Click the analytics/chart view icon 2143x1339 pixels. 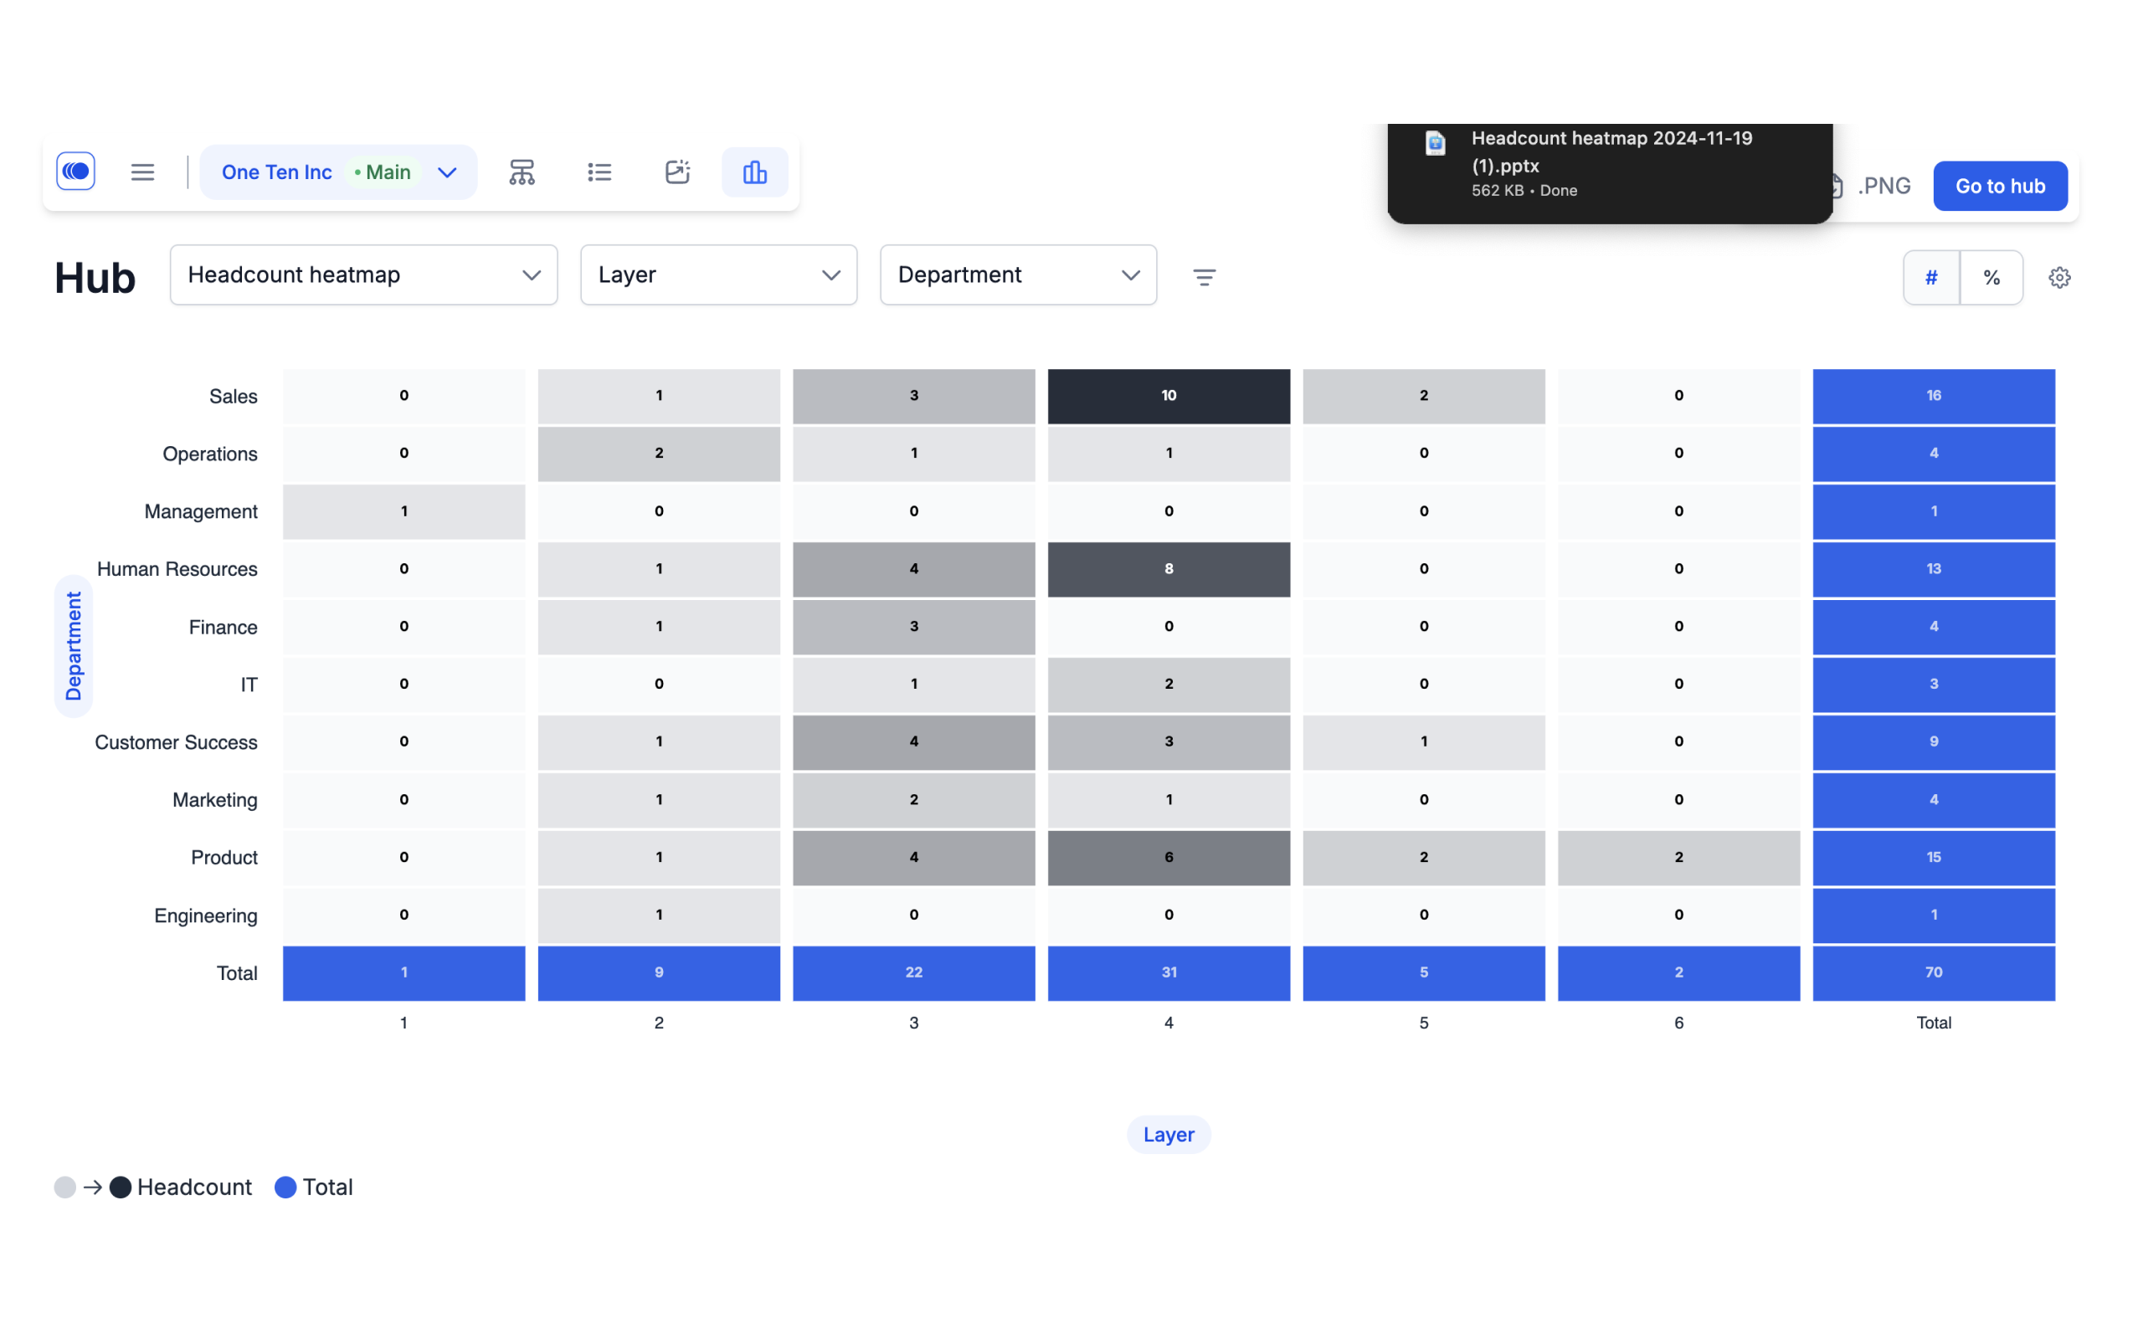(x=754, y=172)
